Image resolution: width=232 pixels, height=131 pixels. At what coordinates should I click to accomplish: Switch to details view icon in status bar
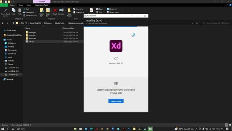[x=226, y=125]
